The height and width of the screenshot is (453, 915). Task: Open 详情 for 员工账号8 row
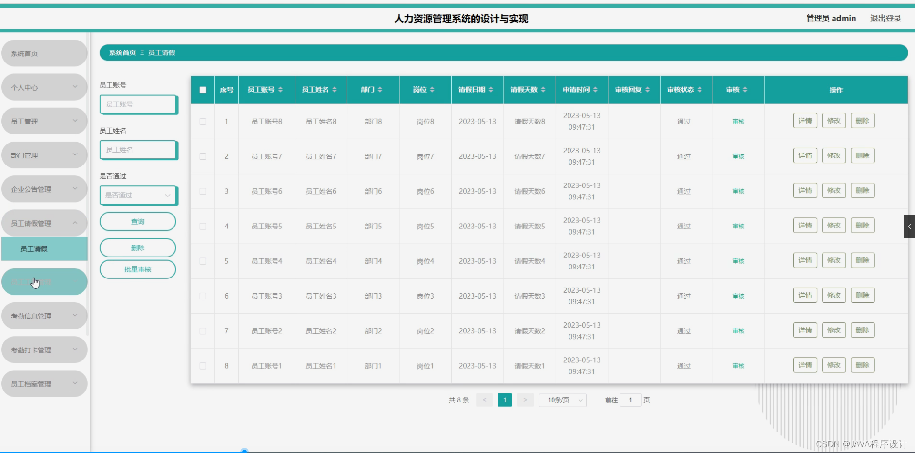click(805, 121)
